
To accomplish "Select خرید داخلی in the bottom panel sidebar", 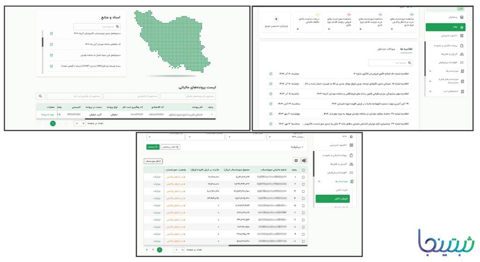I will click(x=342, y=190).
